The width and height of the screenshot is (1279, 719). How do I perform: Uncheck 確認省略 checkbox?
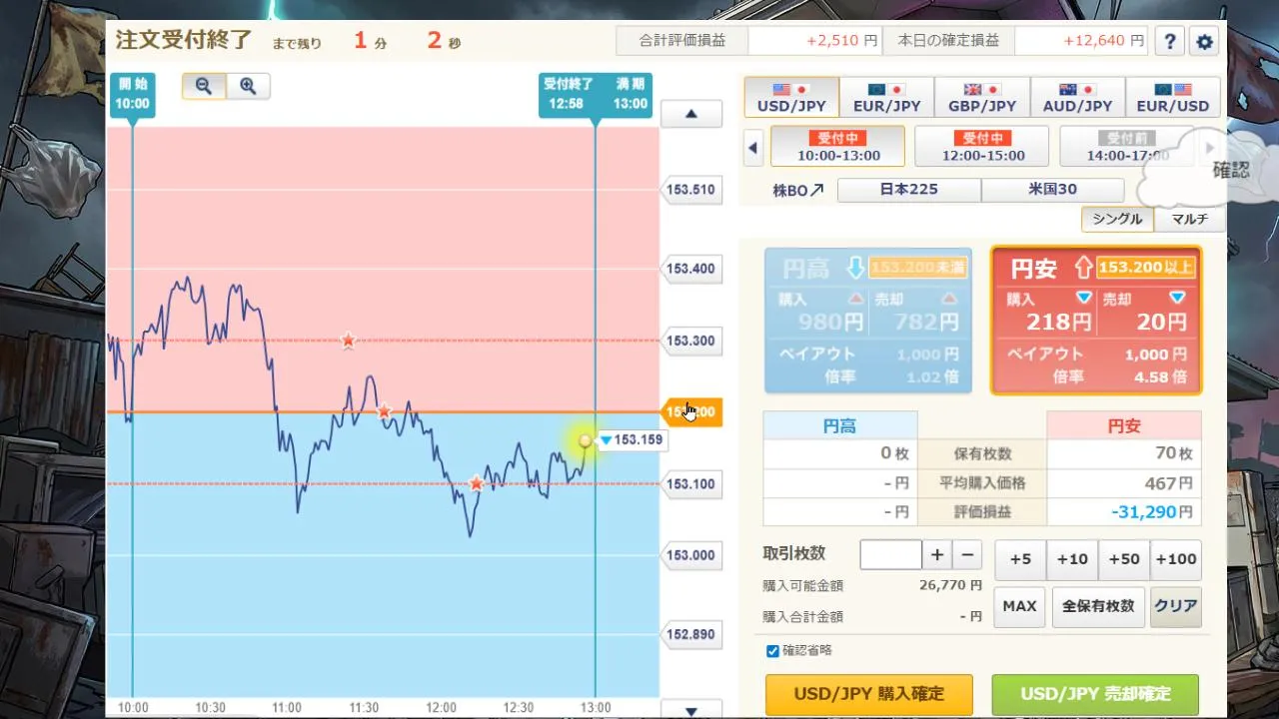(x=772, y=651)
